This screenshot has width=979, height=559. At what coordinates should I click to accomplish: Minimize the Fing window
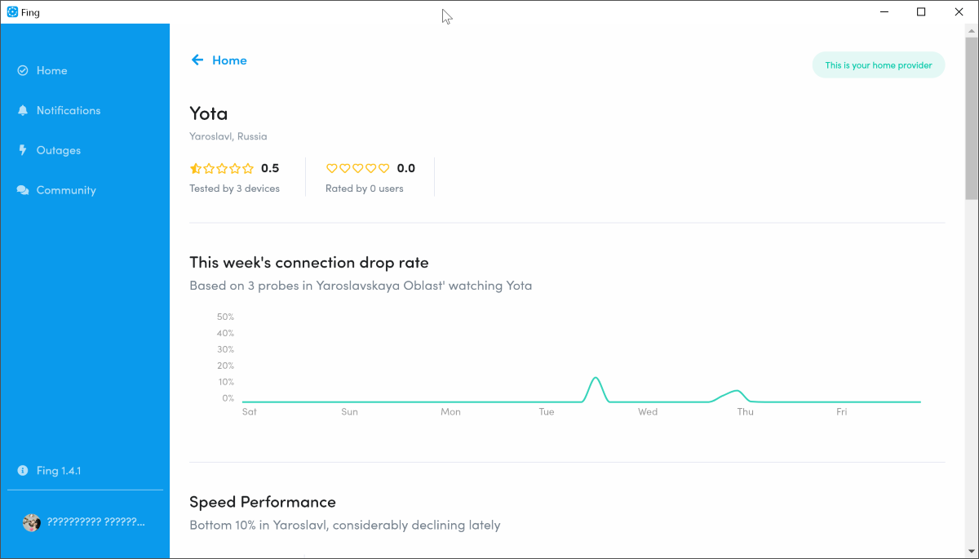pos(884,12)
